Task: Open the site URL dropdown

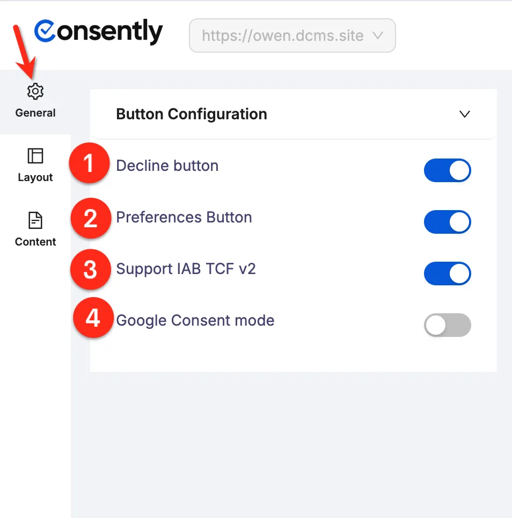Action: [292, 36]
